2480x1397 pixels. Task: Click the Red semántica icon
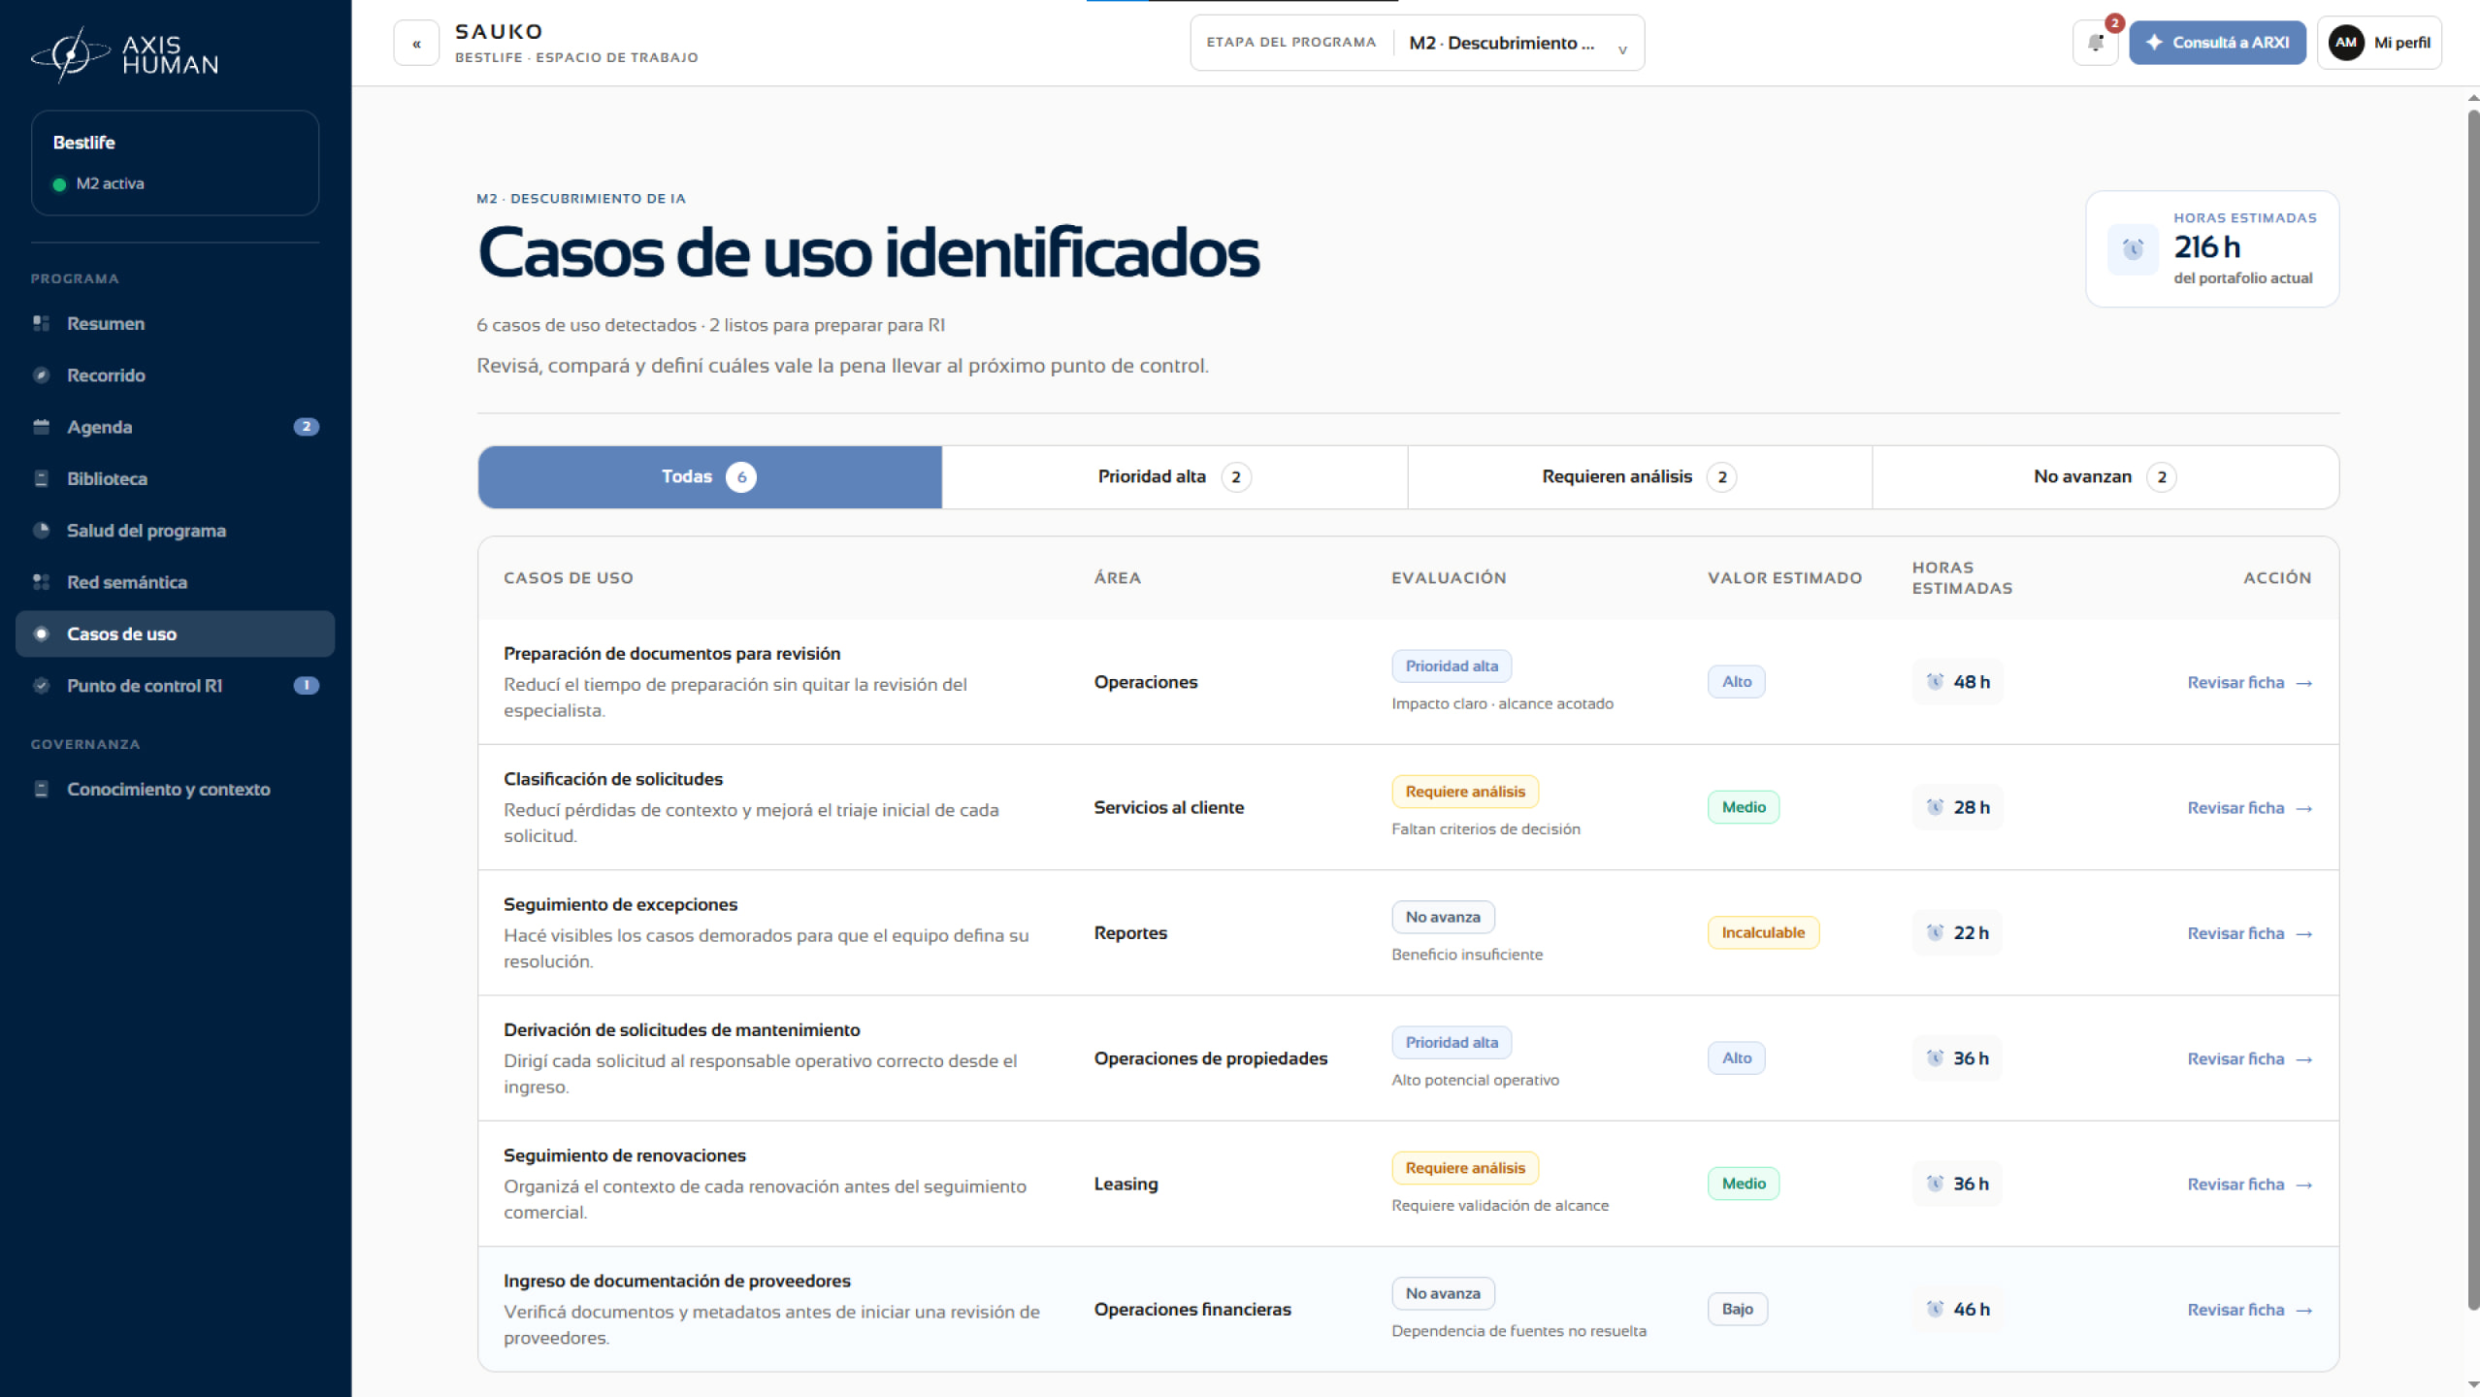(41, 582)
